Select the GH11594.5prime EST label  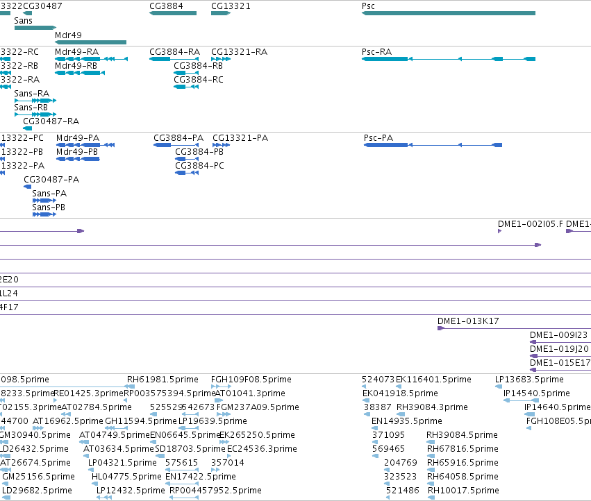coord(141,421)
